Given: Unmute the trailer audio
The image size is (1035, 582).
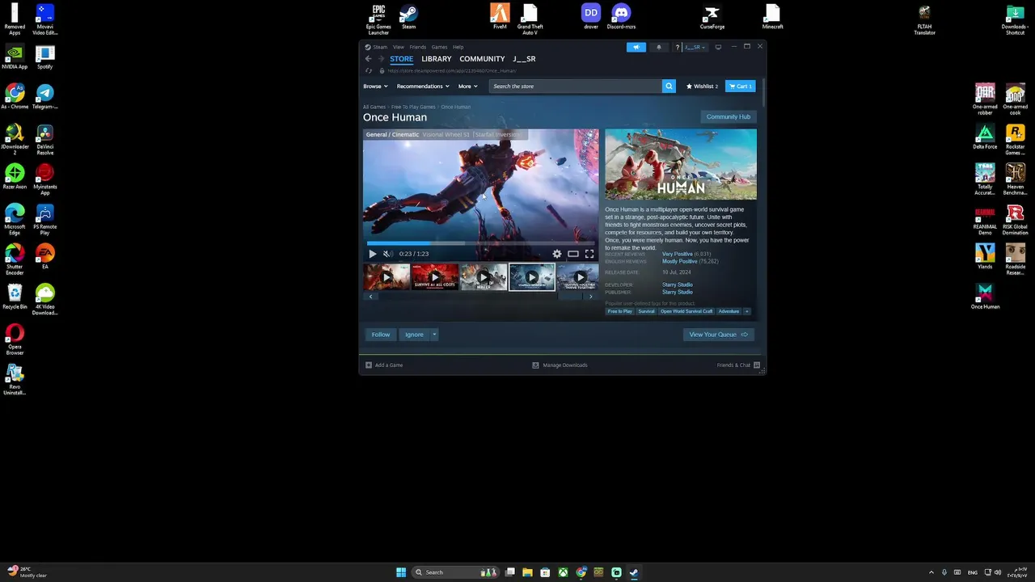Looking at the screenshot, I should click(x=387, y=254).
